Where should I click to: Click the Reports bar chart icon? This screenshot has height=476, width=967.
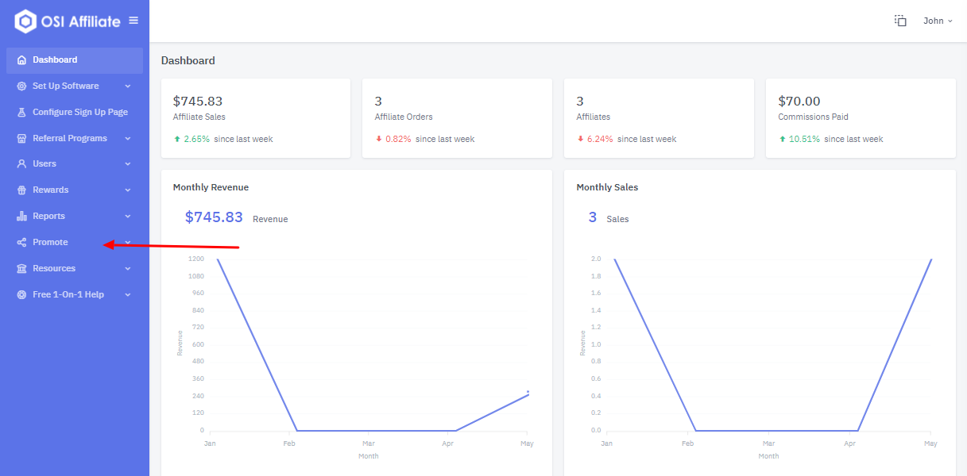21,217
